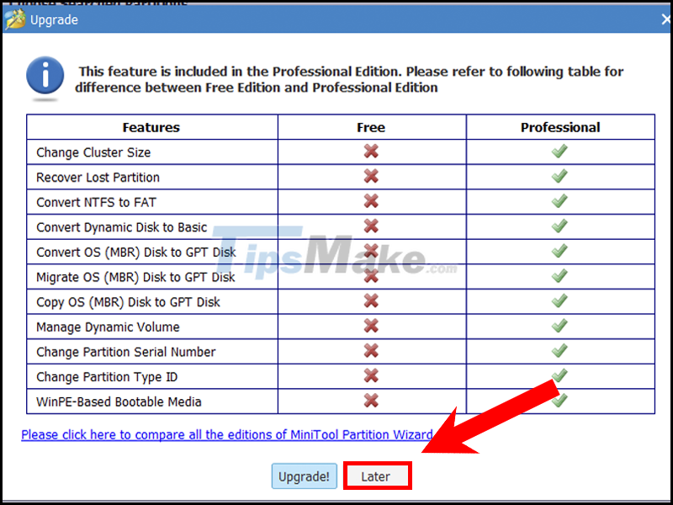Screen dimensions: 673x505
Task: Click the green check for Convert Dynamic Disk to Basic
Action: [559, 226]
